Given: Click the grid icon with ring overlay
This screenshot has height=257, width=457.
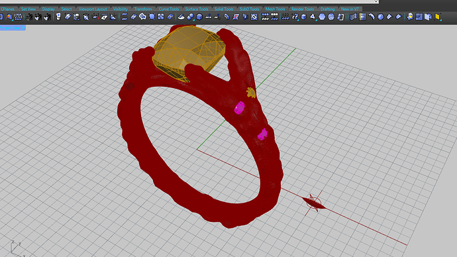Looking at the screenshot, I should click(x=254, y=17).
